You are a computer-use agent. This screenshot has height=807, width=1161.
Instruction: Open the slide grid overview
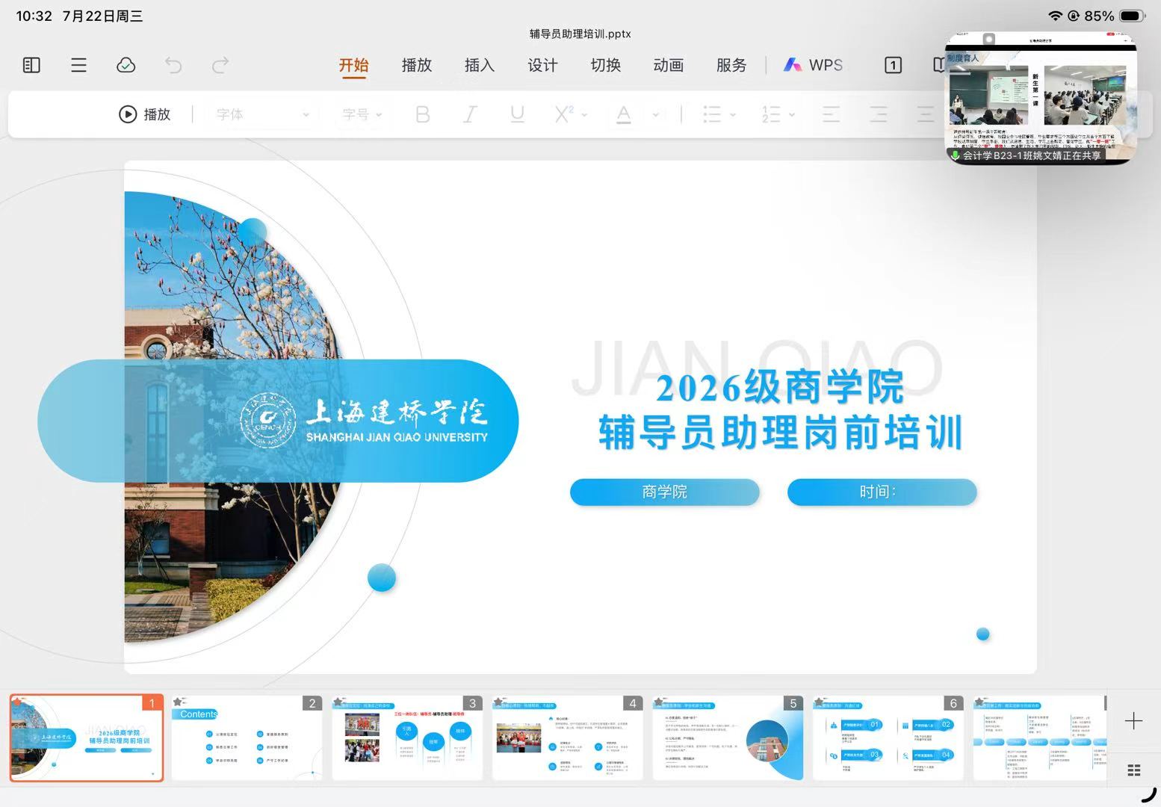(x=1133, y=770)
